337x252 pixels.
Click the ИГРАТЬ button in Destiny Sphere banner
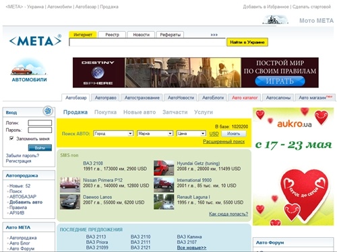280,81
